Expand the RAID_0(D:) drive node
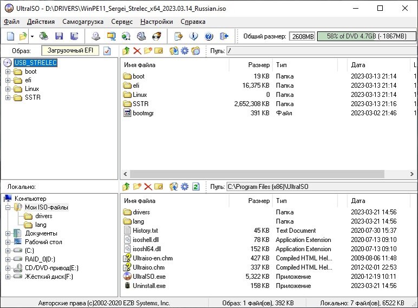This screenshot has height=308, width=418. coord(8,259)
